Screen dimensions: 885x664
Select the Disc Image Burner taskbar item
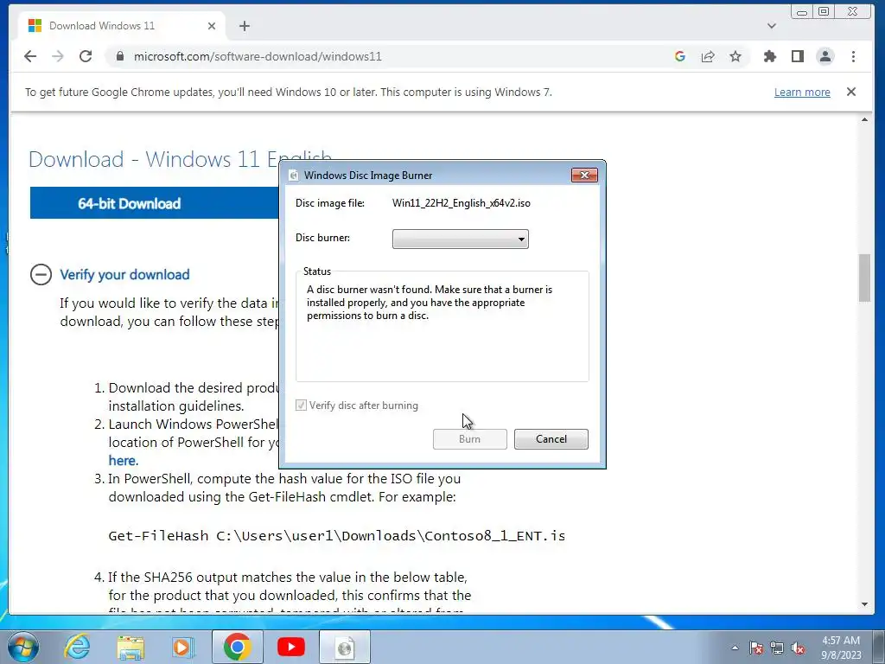point(345,647)
